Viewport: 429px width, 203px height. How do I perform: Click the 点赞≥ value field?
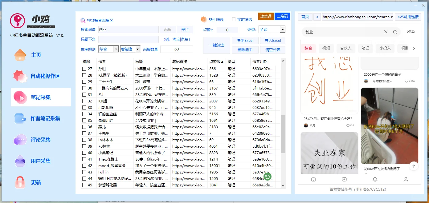point(227,30)
